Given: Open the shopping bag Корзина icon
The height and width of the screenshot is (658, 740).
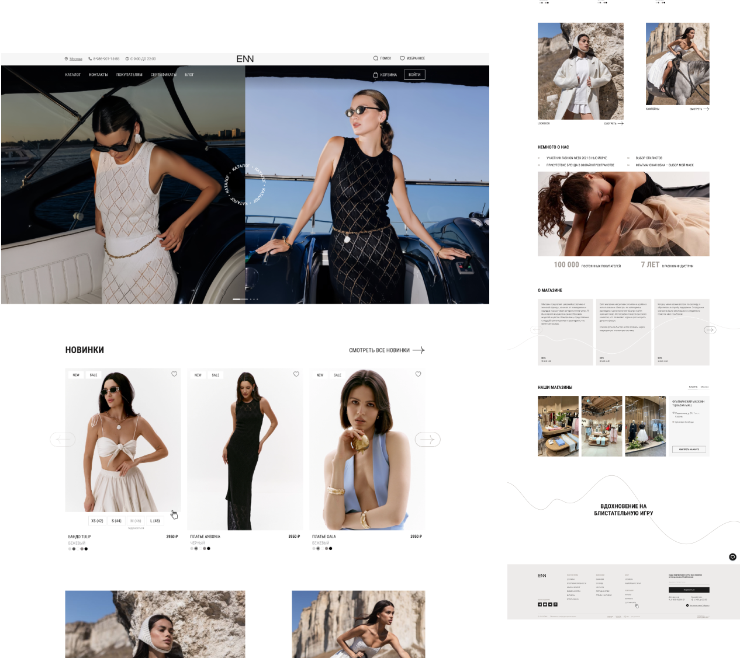Looking at the screenshot, I should pyautogui.click(x=375, y=75).
